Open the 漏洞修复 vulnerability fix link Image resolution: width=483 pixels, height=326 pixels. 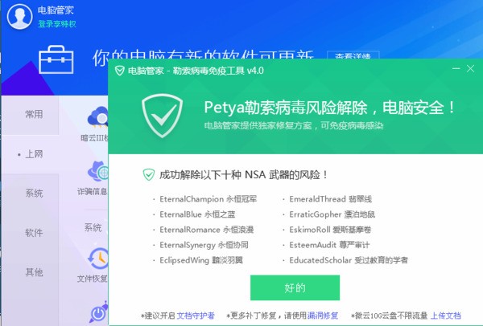click(323, 316)
